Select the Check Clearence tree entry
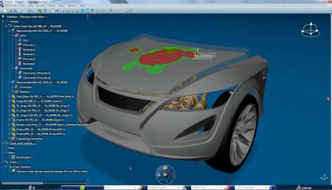The image size is (332, 190). coord(22,167)
